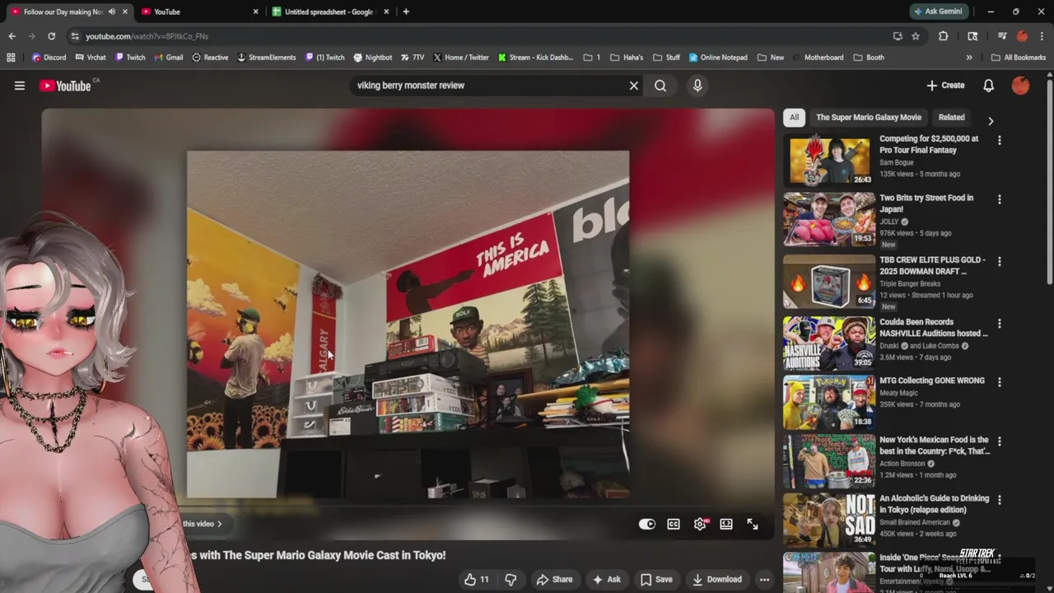The width and height of the screenshot is (1054, 593).
Task: Open player settings gear
Action: tap(700, 524)
